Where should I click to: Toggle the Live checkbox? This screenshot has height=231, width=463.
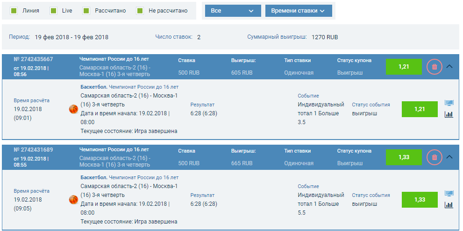coord(53,11)
